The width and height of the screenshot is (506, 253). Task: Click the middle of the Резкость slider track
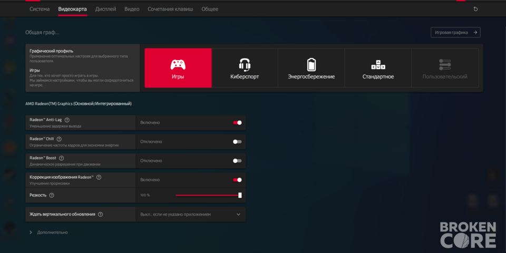pos(208,195)
